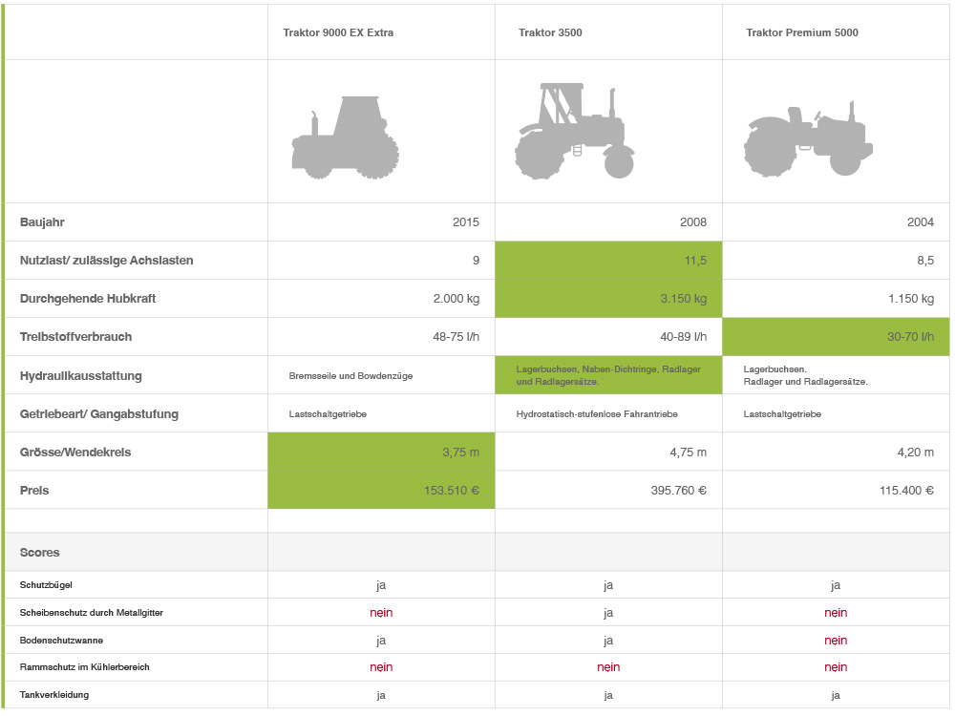Click the green 30-70 l/h consumption cell
The width and height of the screenshot is (955, 716).
point(836,337)
